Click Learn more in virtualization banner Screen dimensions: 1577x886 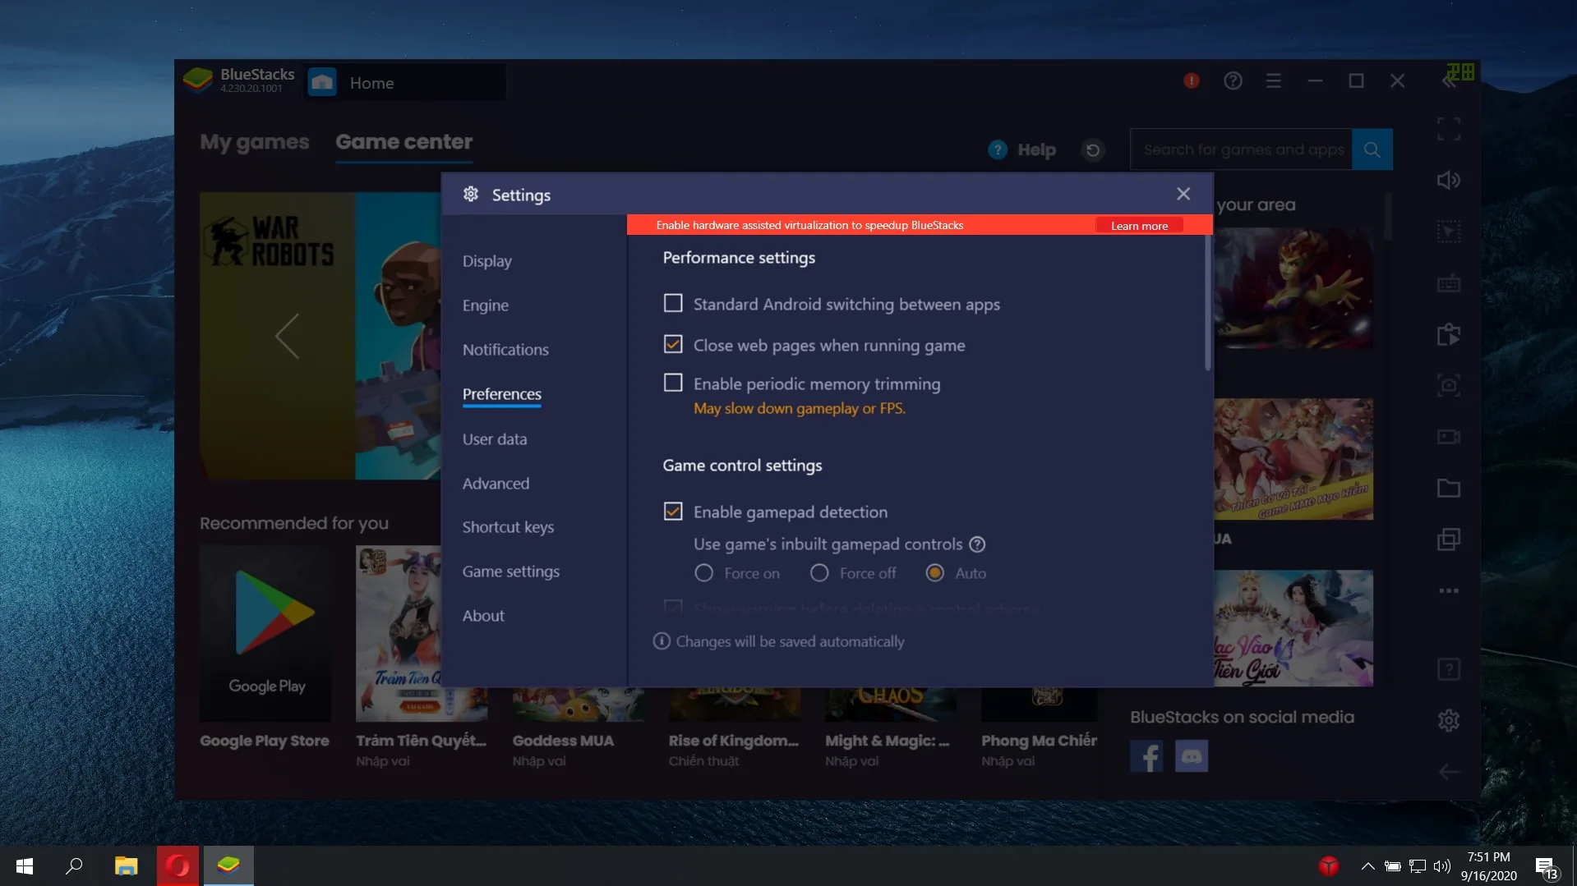[x=1139, y=226]
